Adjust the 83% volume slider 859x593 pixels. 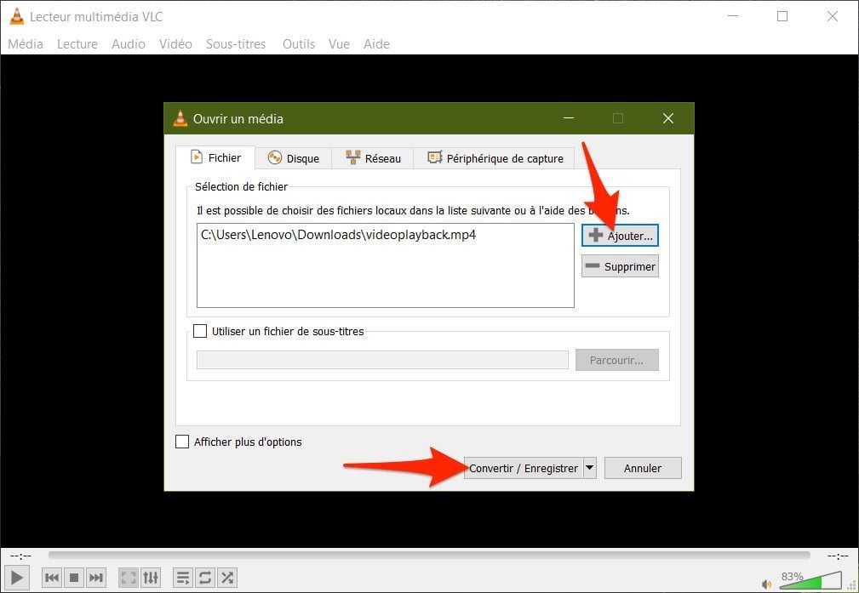810,580
